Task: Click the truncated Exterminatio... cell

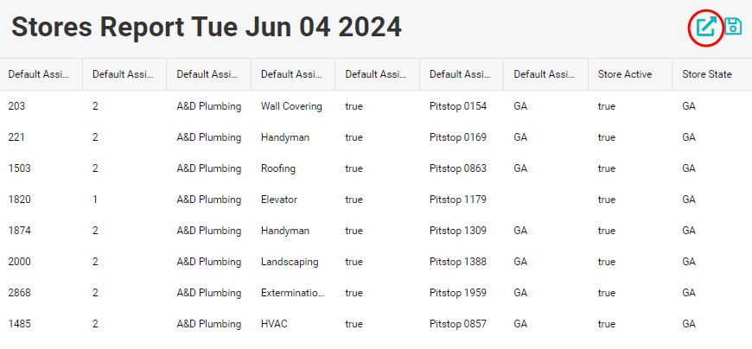Action: coord(292,293)
